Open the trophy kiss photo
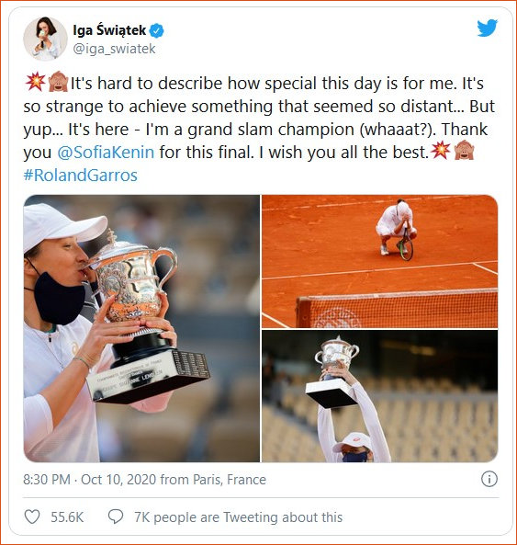Image resolution: width=517 pixels, height=545 pixels. (x=141, y=328)
